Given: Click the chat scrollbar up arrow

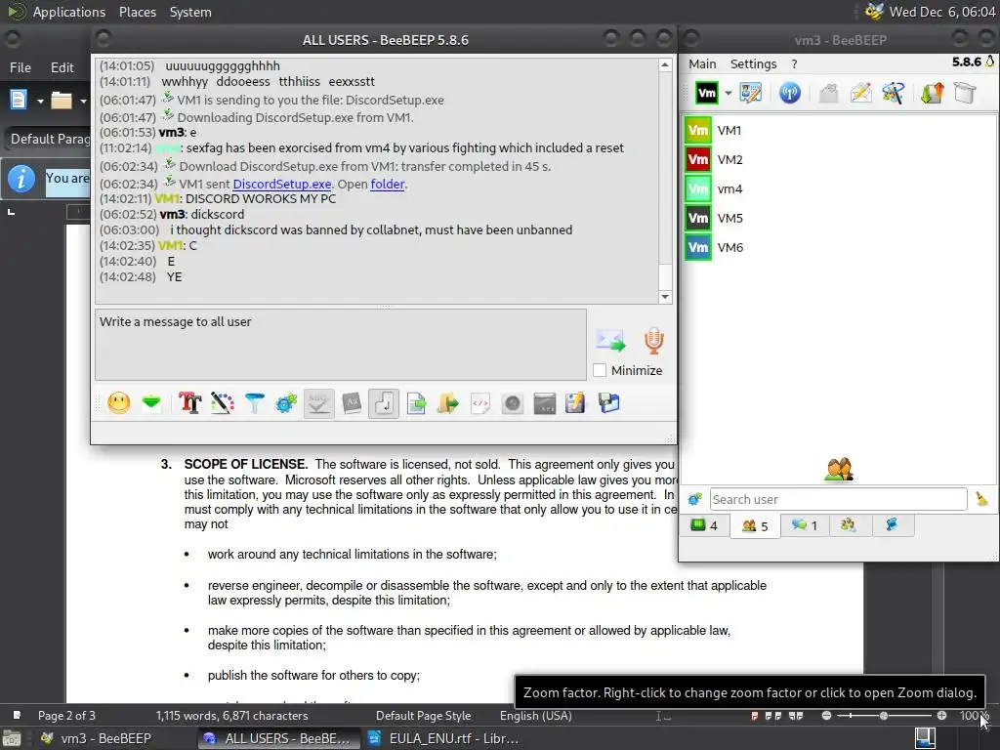Looking at the screenshot, I should tap(665, 65).
